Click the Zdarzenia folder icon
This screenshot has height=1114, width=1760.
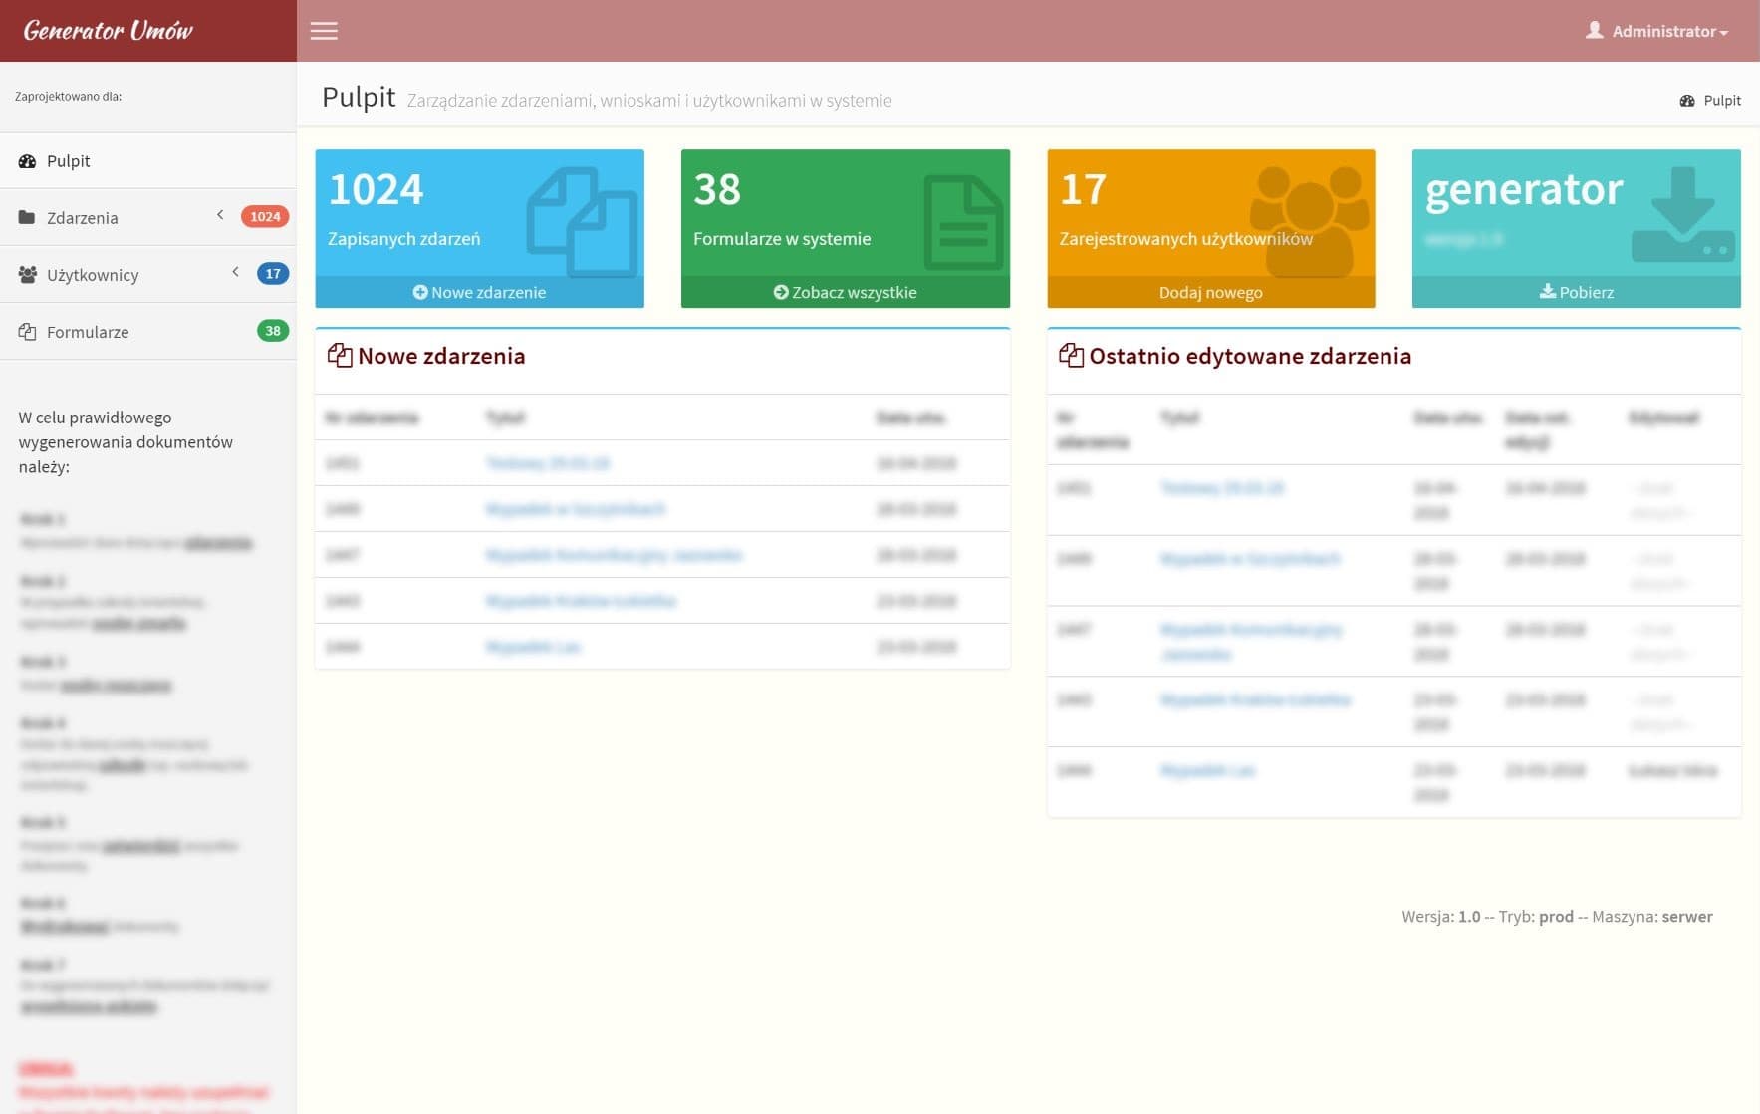[x=27, y=217]
